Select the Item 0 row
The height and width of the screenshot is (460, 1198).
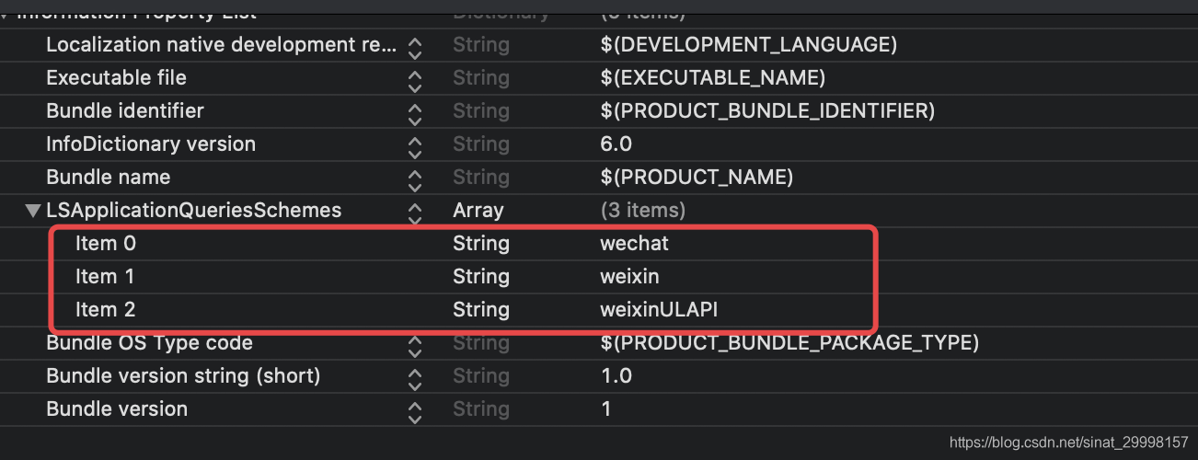[106, 244]
